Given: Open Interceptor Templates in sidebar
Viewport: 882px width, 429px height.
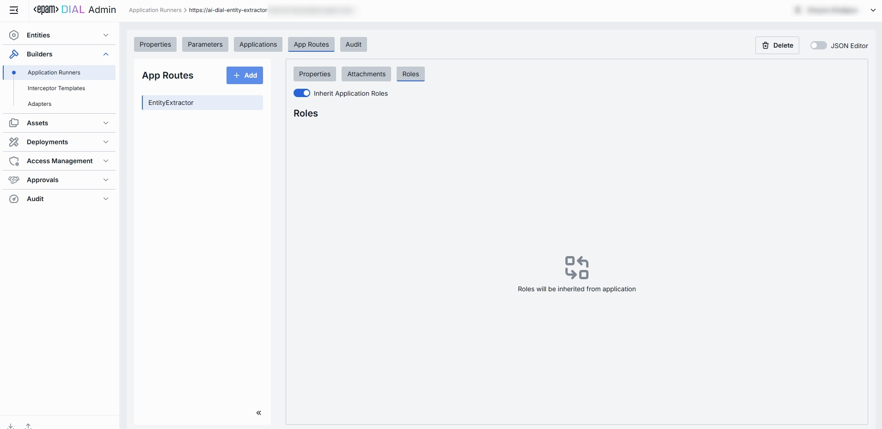Looking at the screenshot, I should [x=56, y=88].
